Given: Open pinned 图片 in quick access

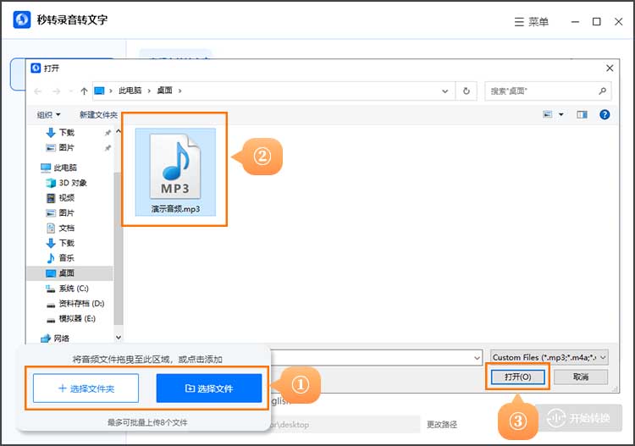Looking at the screenshot, I should pos(60,147).
